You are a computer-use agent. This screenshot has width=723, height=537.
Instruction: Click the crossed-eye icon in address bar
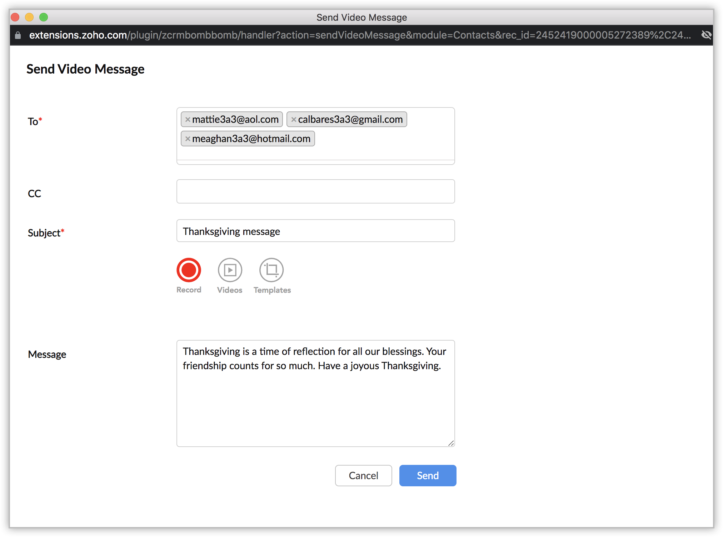pyautogui.click(x=706, y=35)
